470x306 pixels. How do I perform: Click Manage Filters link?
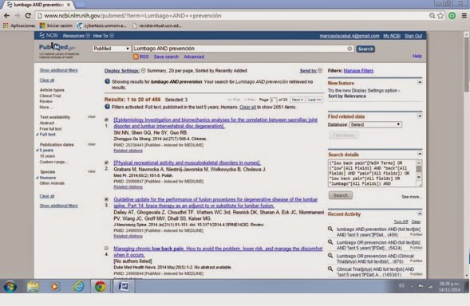[358, 71]
